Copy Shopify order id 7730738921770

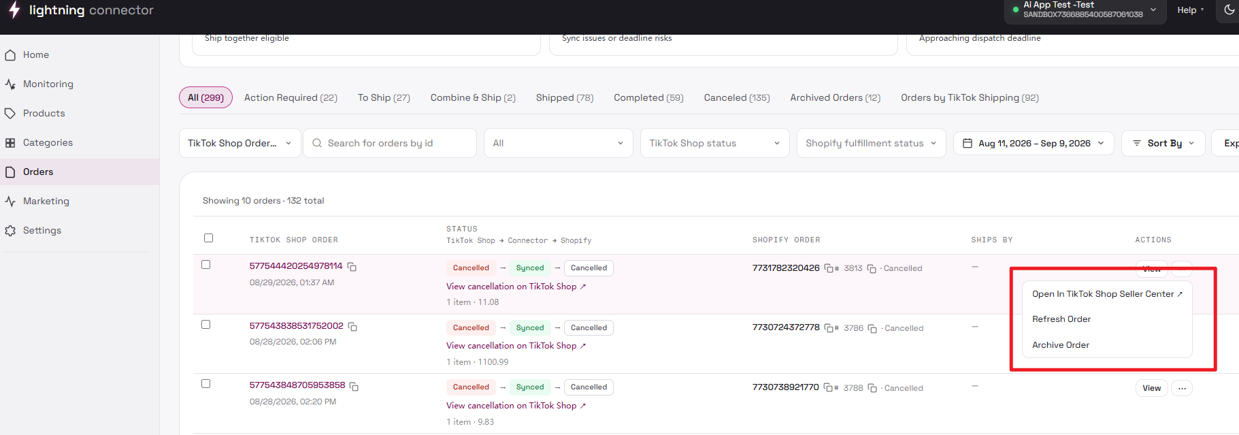[x=827, y=387]
